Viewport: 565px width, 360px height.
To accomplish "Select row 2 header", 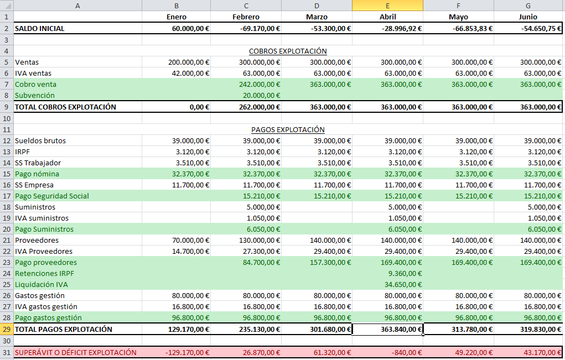I will coord(7,28).
